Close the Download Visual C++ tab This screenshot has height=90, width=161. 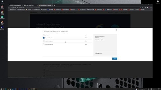tap(52, 5)
